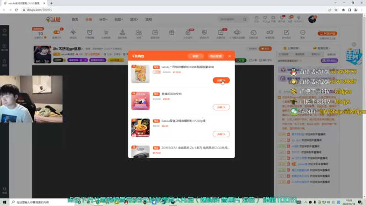Expand the 游戏 dropdown menu
The height and width of the screenshot is (206, 366).
point(134,19)
